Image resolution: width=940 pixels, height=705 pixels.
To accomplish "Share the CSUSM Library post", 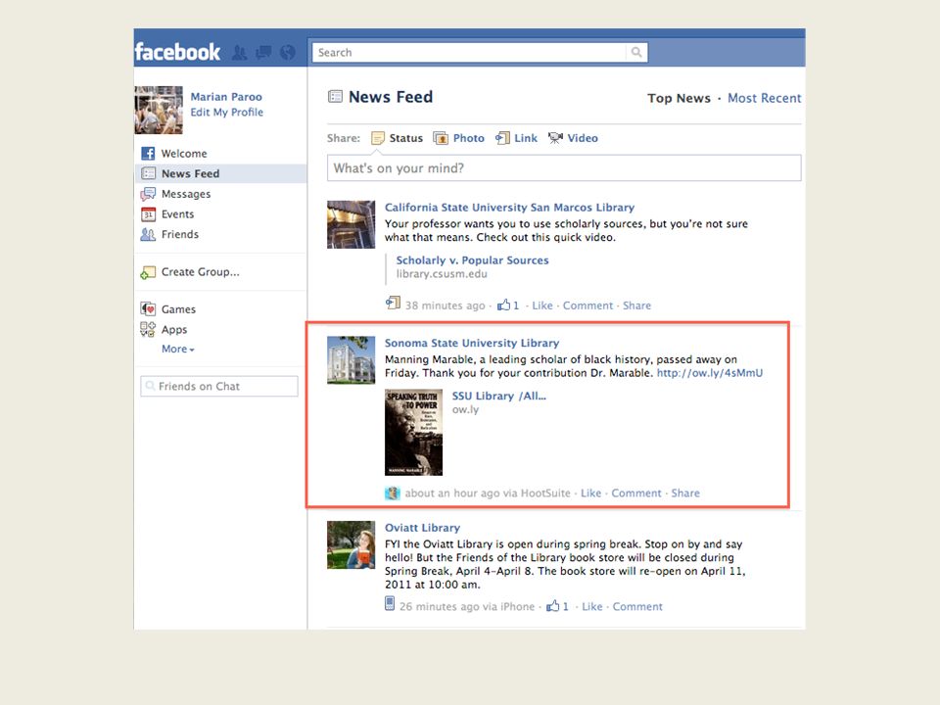I will click(636, 305).
